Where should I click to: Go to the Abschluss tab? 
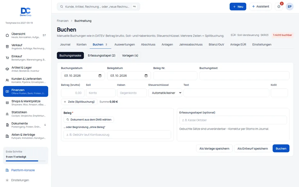pyautogui.click(x=148, y=44)
